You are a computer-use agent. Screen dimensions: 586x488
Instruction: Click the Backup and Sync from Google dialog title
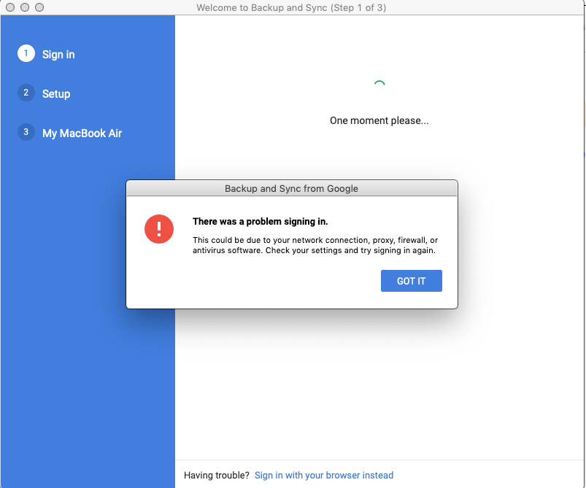click(x=291, y=188)
